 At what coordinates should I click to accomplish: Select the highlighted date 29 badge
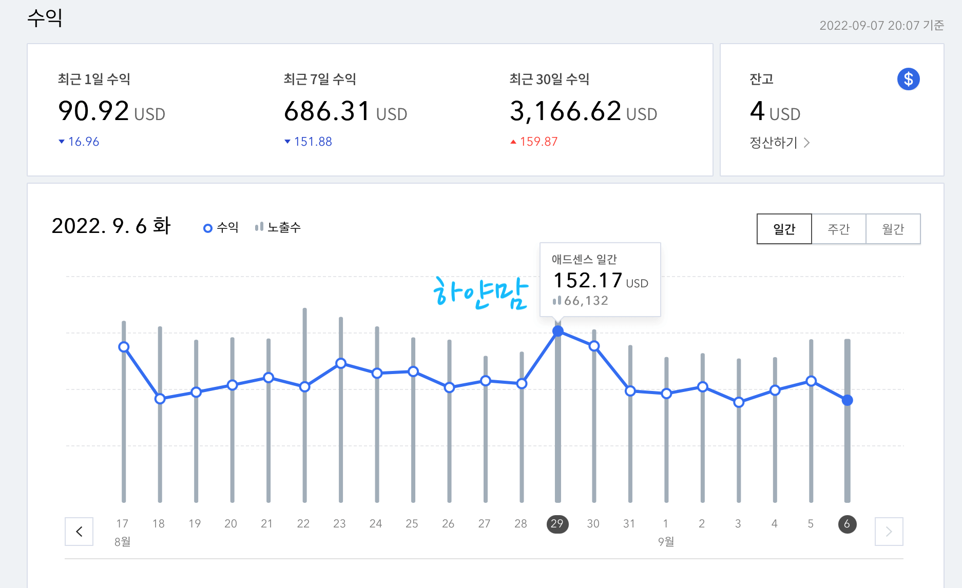[x=557, y=524]
